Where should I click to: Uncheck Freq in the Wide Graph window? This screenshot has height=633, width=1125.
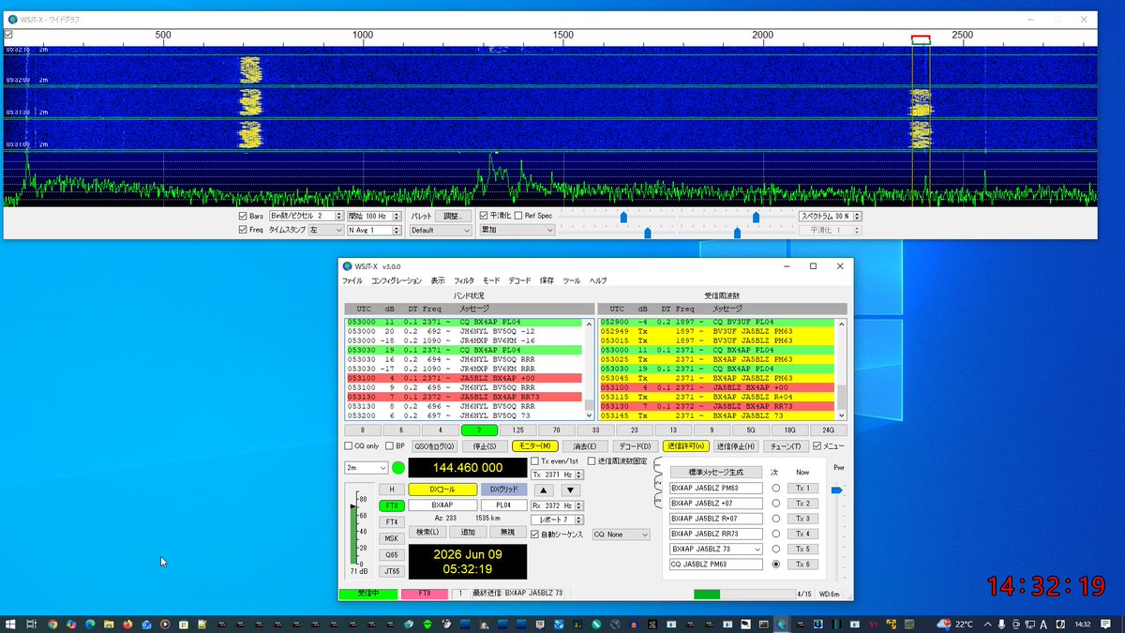tap(244, 230)
